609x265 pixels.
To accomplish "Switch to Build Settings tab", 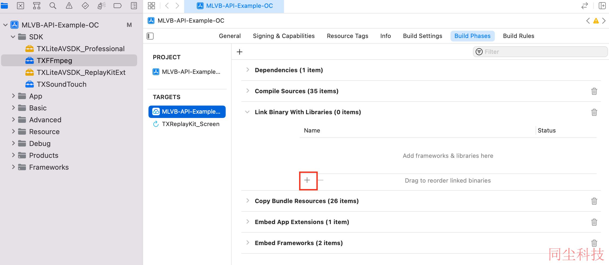I will 422,36.
